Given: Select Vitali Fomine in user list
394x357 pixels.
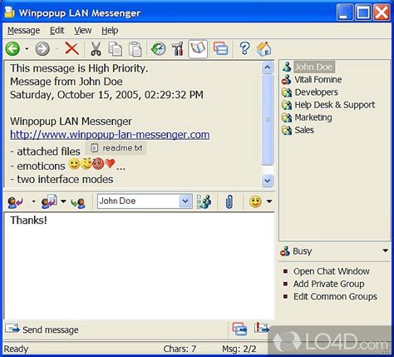Looking at the screenshot, I should (x=312, y=80).
